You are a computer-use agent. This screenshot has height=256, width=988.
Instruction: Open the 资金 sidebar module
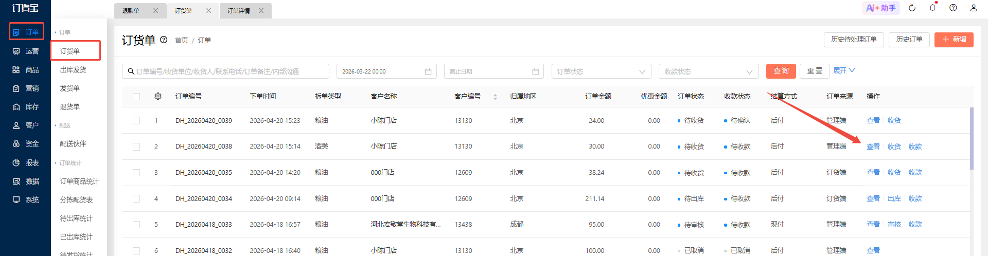coord(26,143)
